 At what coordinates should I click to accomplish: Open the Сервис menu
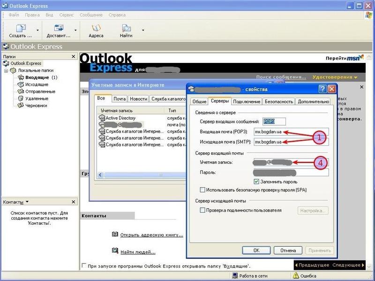pos(67,15)
